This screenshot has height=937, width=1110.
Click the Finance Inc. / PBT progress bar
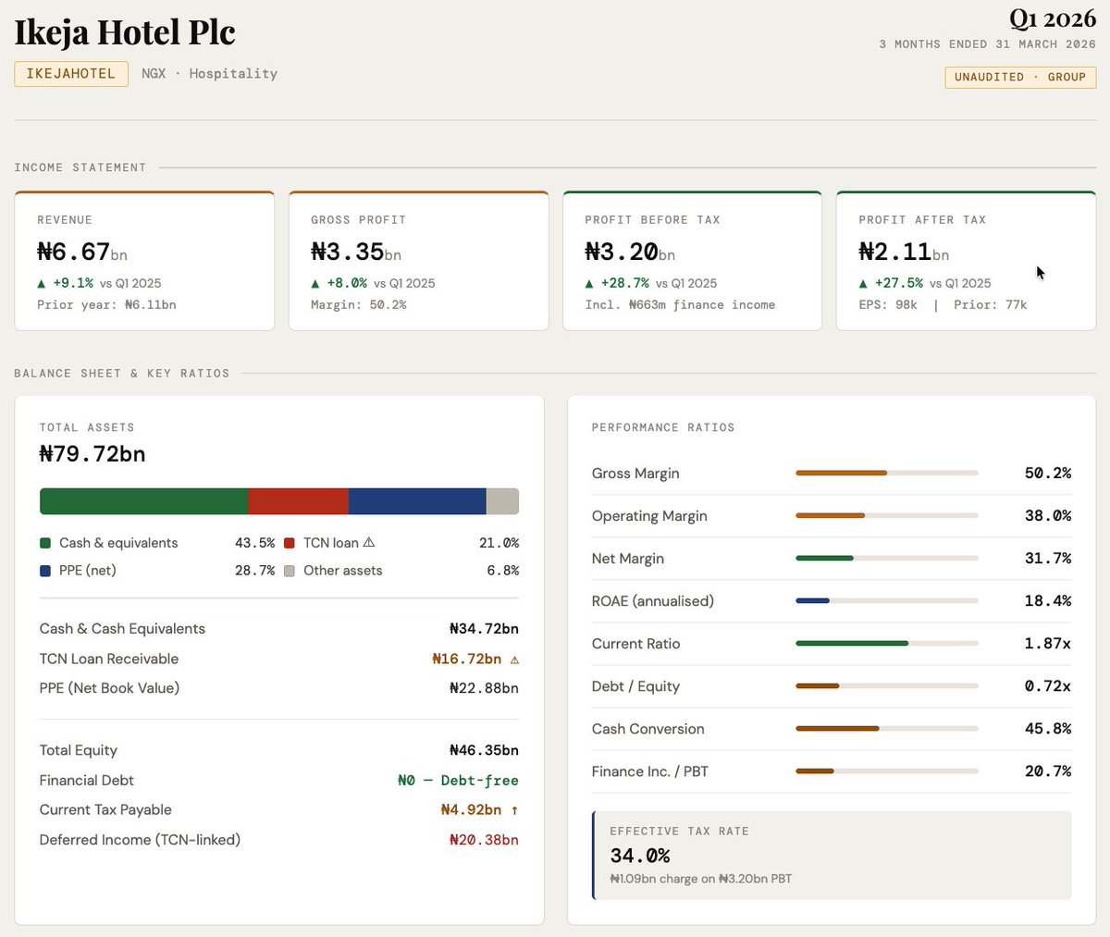[x=887, y=771]
